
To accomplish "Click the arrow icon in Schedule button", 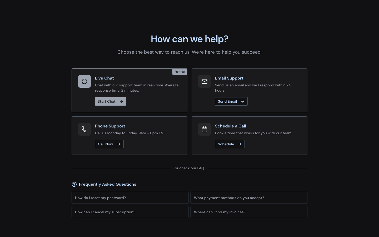I will (x=240, y=144).
